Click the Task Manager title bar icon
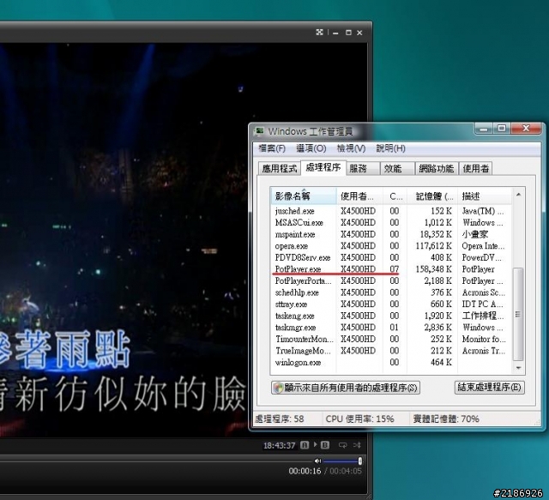 coord(259,131)
